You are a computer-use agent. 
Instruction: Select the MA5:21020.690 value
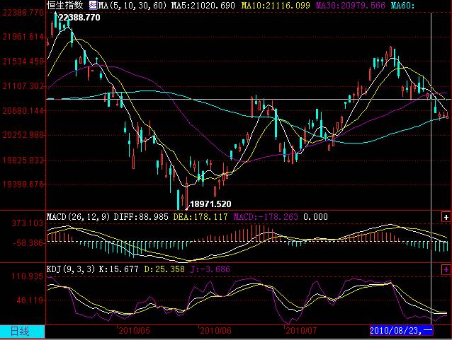[x=203, y=5]
